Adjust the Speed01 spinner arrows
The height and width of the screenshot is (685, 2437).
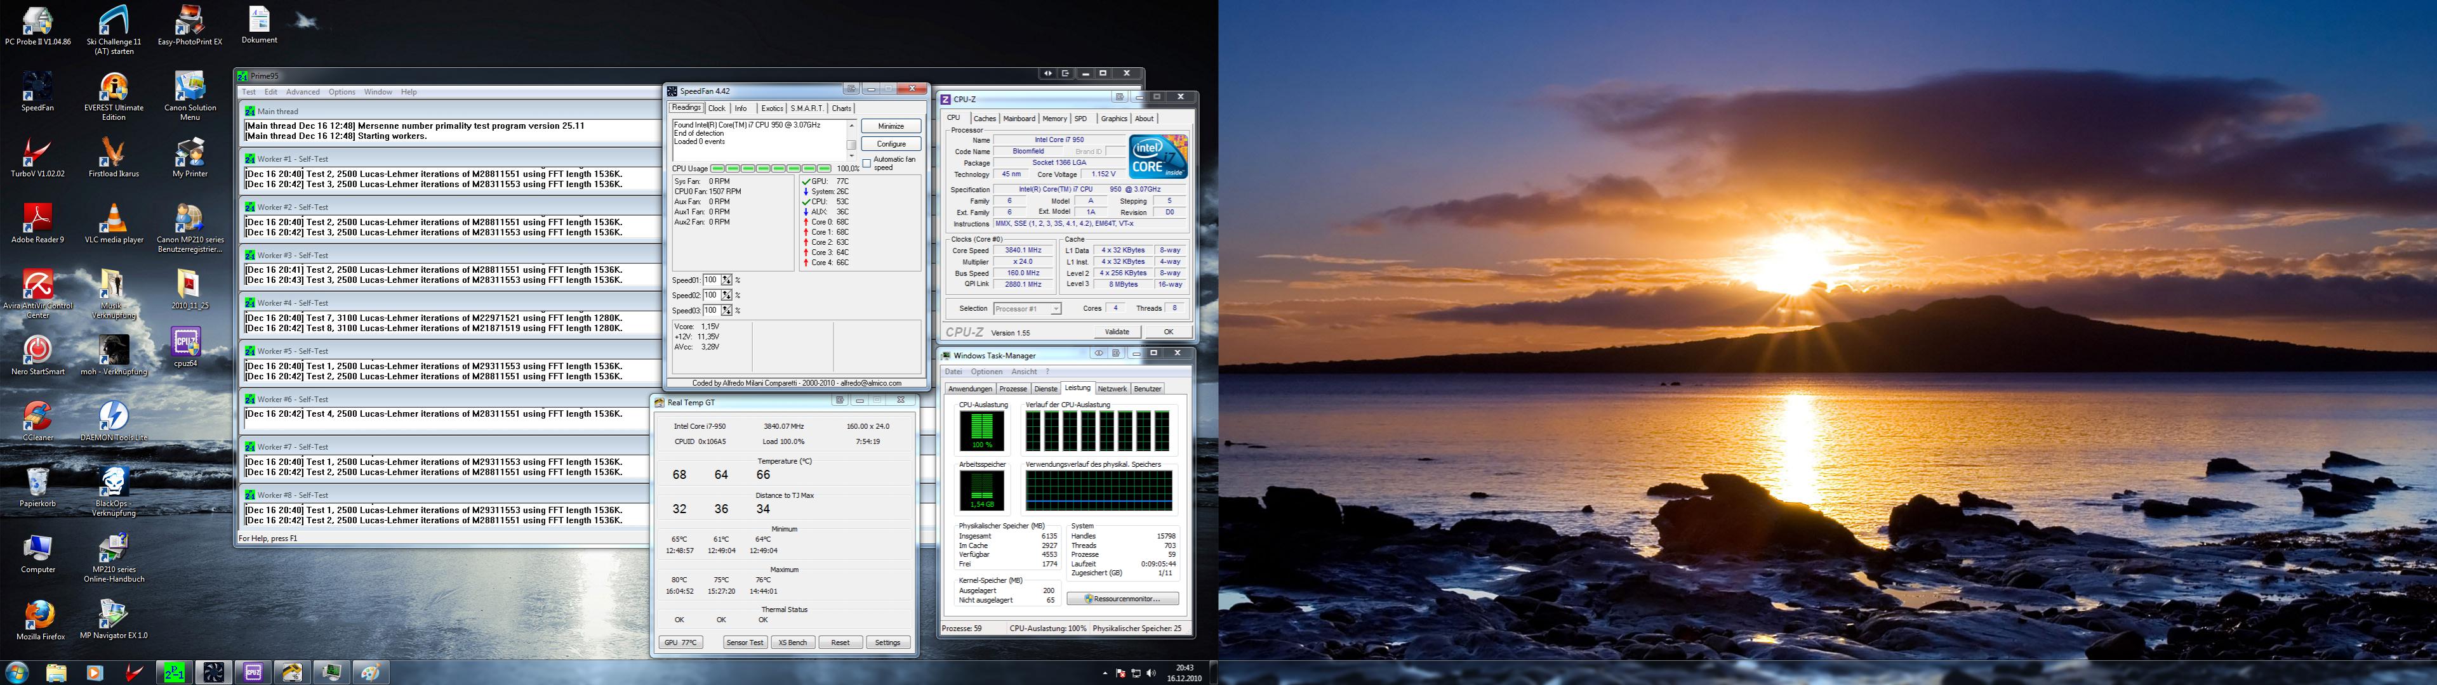[727, 280]
